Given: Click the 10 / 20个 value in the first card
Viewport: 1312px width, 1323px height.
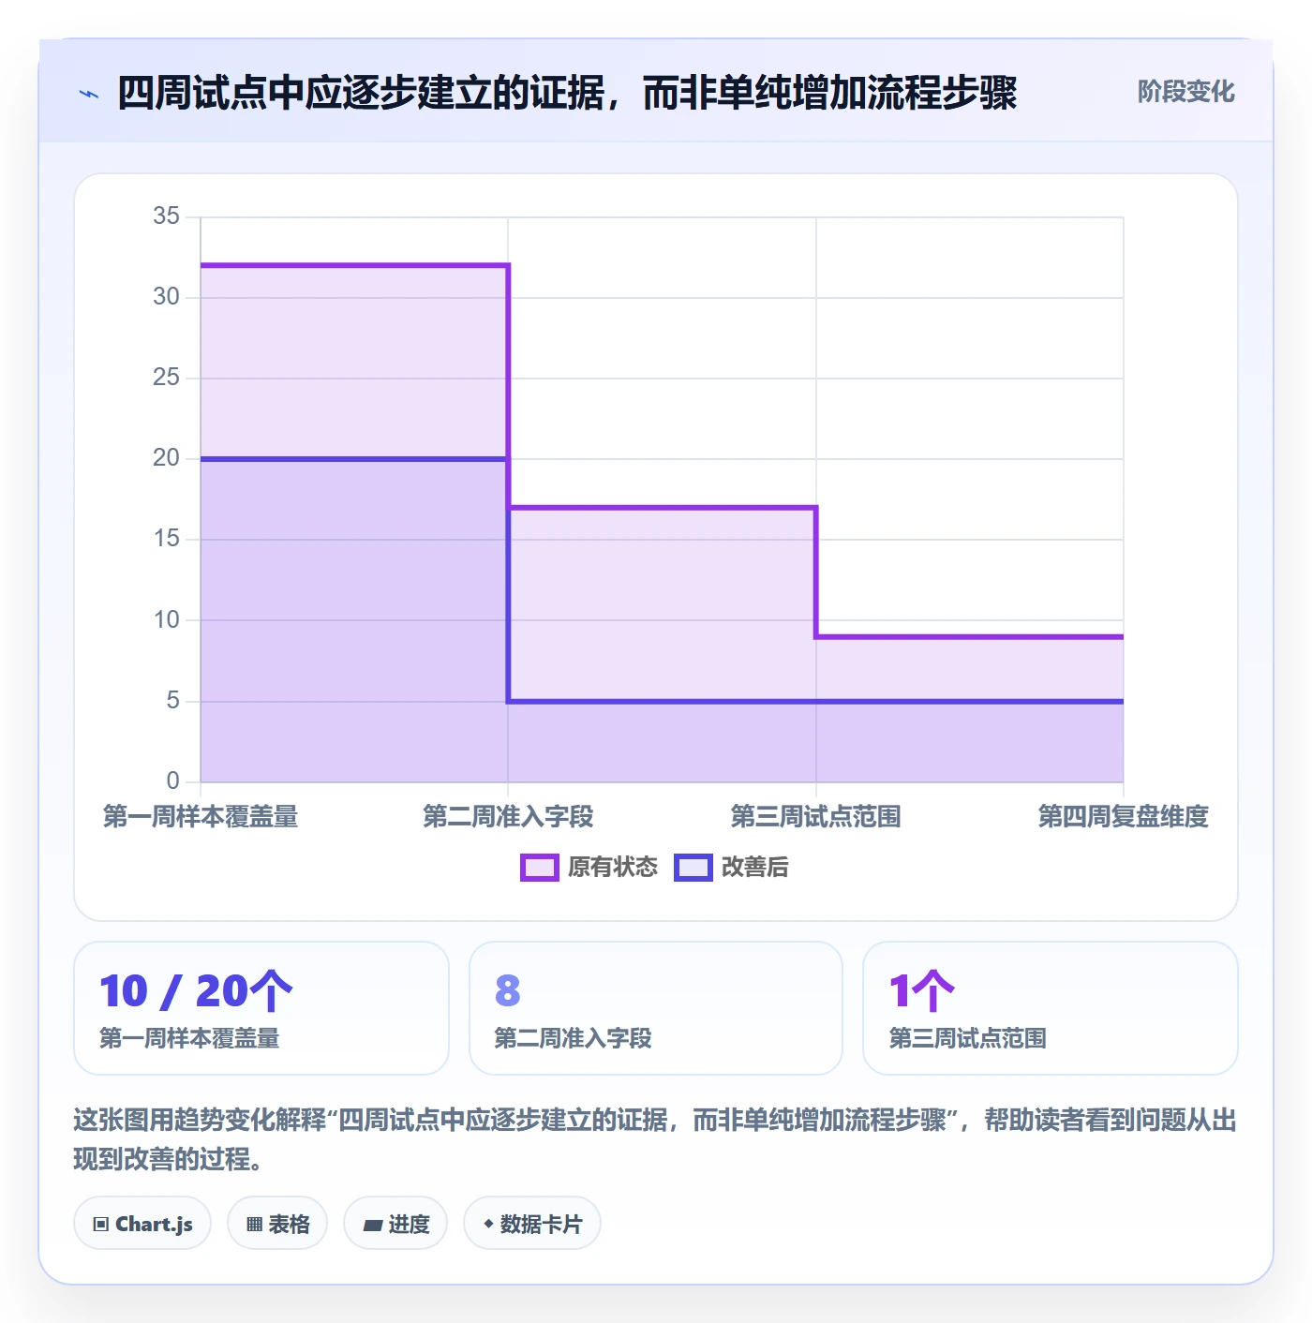Looking at the screenshot, I should click(x=196, y=991).
